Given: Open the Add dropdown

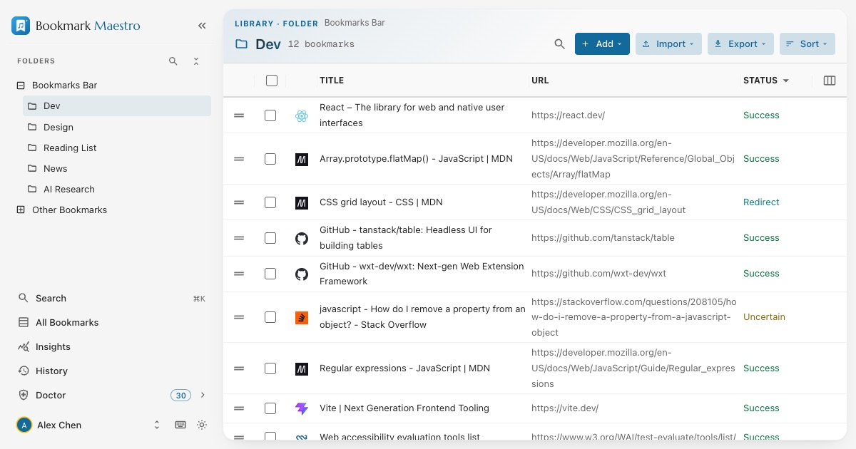Looking at the screenshot, I should [602, 44].
